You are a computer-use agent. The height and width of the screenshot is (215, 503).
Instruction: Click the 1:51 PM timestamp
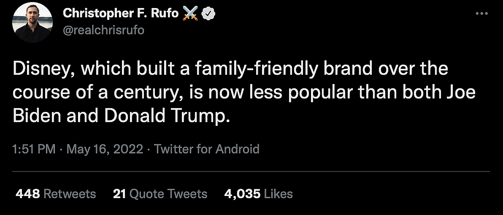click(x=34, y=149)
